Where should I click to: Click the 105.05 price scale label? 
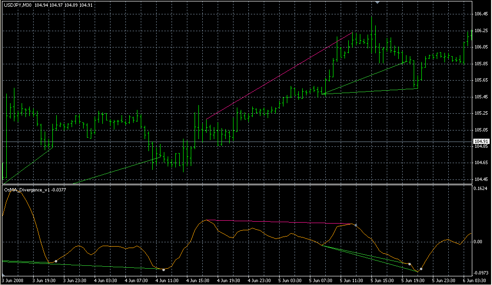(x=481, y=130)
